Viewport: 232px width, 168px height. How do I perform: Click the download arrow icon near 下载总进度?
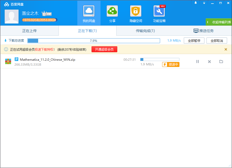(x=6, y=40)
